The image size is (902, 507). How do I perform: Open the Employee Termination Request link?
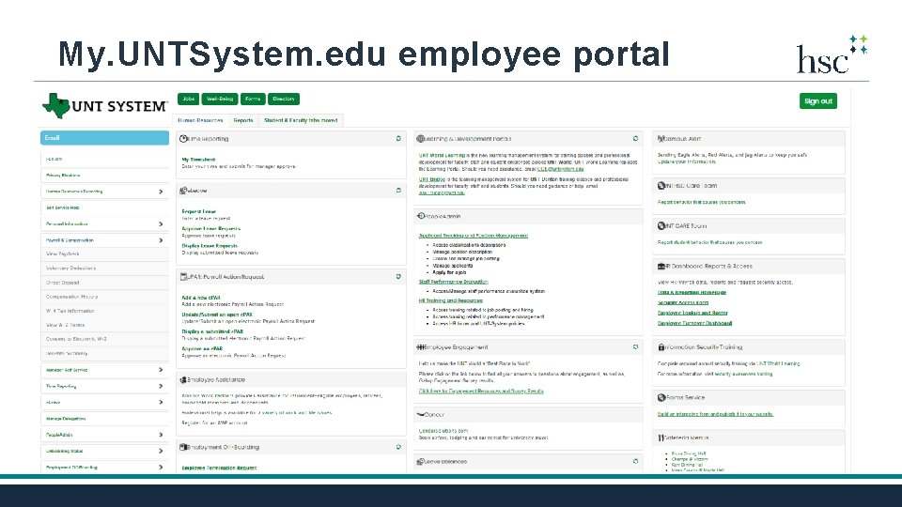(219, 468)
